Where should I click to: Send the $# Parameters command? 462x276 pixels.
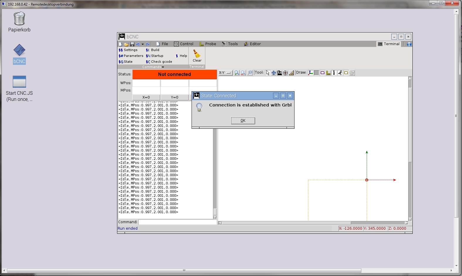[x=131, y=56]
